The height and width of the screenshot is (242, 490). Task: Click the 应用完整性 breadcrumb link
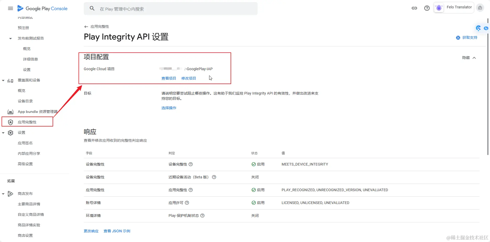tap(100, 27)
